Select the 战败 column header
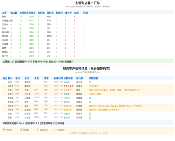The image size is (175, 141). pos(76,13)
